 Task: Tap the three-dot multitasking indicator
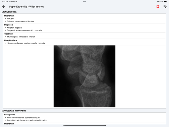85,2
